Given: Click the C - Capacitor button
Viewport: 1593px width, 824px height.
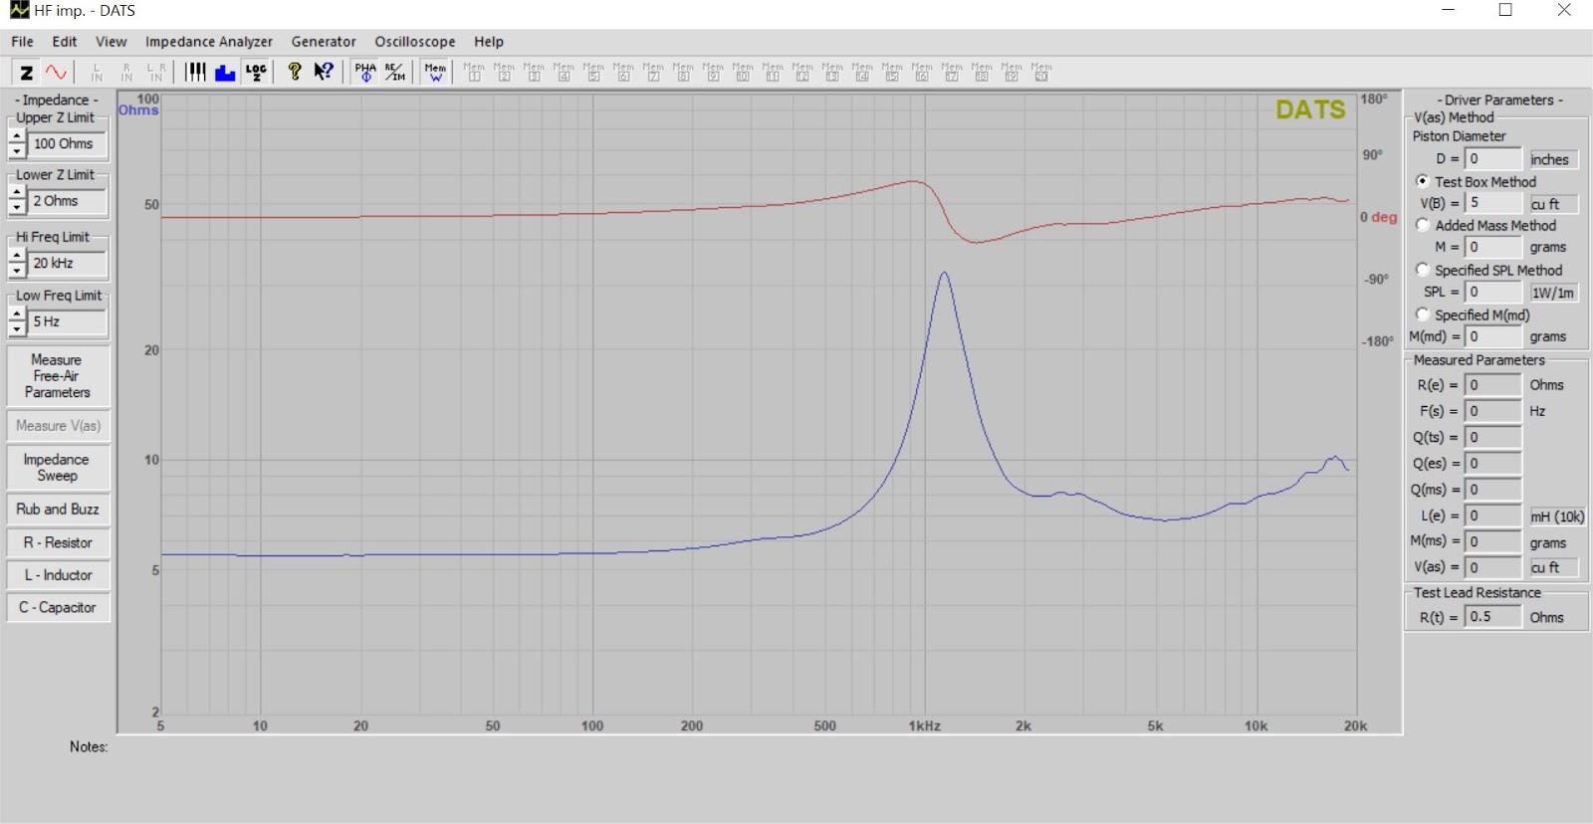Looking at the screenshot, I should tap(58, 607).
